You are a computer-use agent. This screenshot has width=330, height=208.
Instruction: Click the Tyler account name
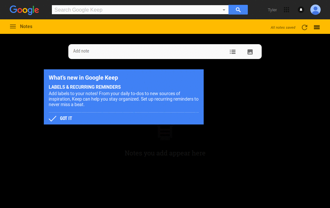272,10
